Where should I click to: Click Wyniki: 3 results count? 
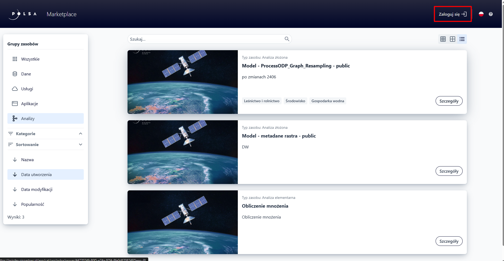coord(16,217)
